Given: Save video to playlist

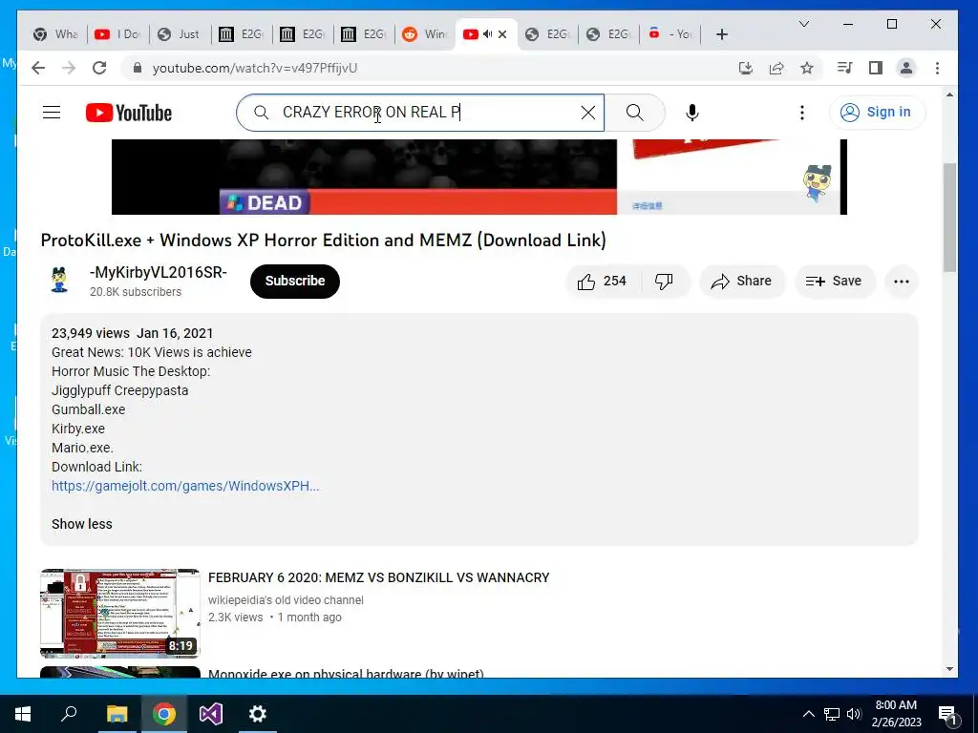Looking at the screenshot, I should 835,282.
